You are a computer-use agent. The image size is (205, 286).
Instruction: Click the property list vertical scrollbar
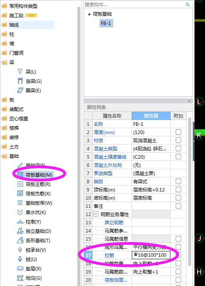coord(190,191)
